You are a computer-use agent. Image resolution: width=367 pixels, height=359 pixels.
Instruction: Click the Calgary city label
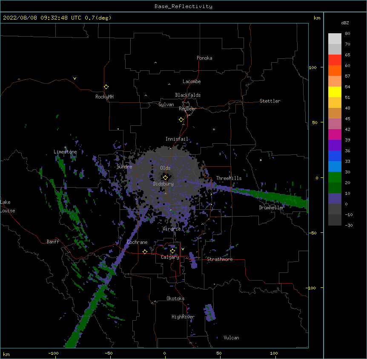coord(170,257)
